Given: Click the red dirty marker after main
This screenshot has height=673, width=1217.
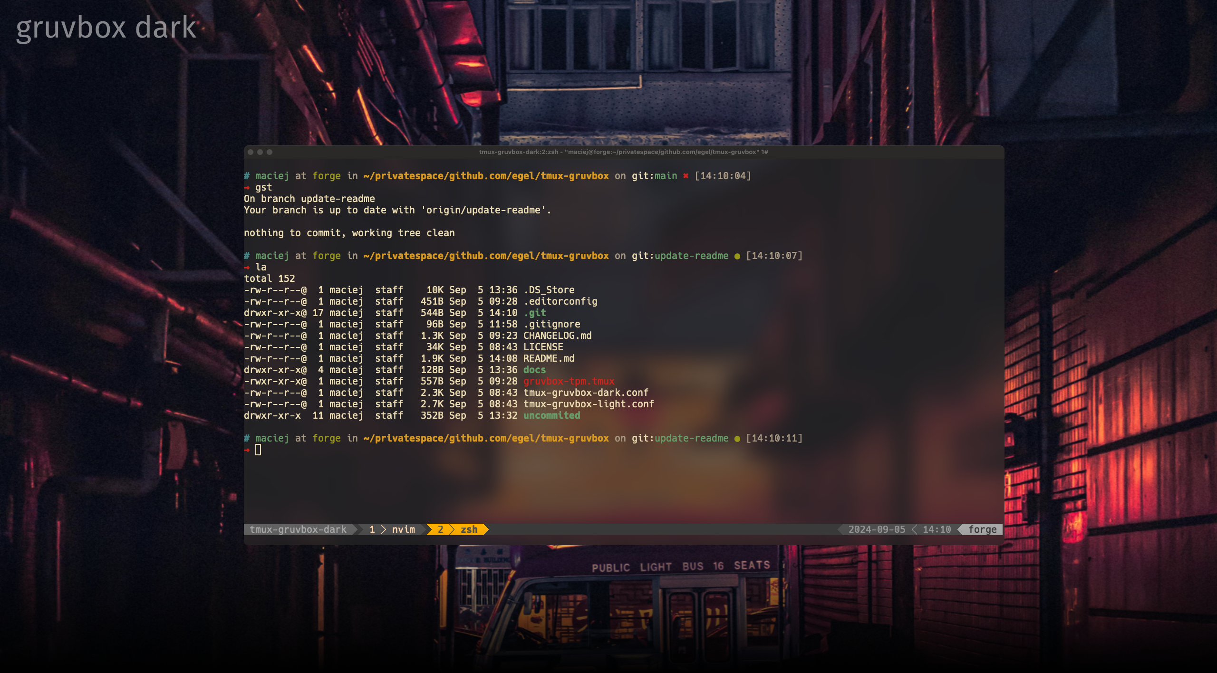Looking at the screenshot, I should (x=686, y=176).
